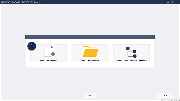Click the yellow Open Existing Labware folder icon
Viewport: 180px width, 101px height.
coord(91,52)
